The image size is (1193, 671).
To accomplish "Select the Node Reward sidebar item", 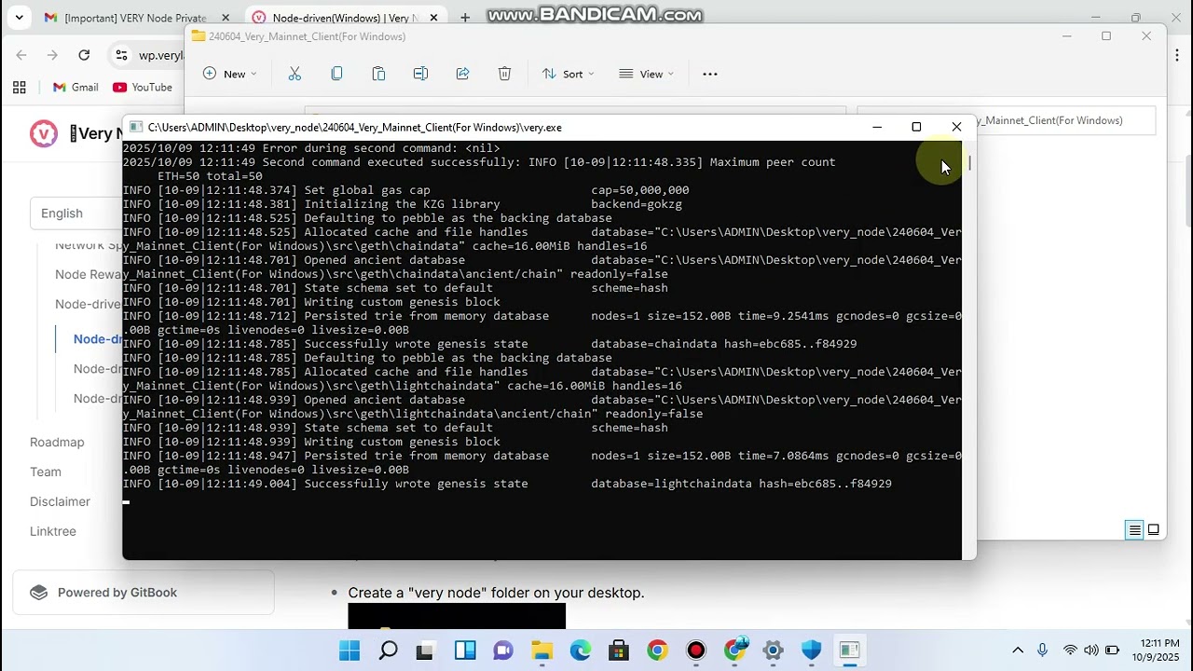I will tap(88, 274).
